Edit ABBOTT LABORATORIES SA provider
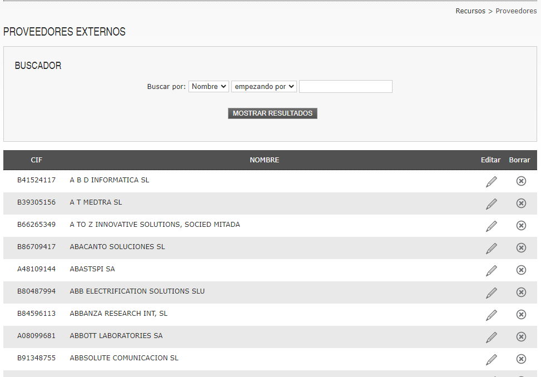This screenshot has width=541, height=377. click(492, 337)
